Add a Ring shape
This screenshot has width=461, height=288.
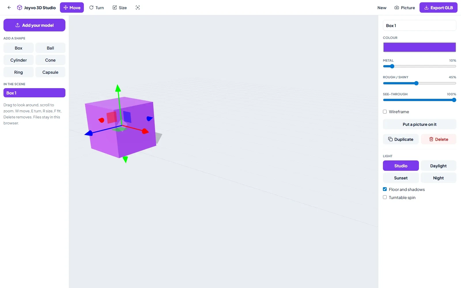(x=18, y=72)
